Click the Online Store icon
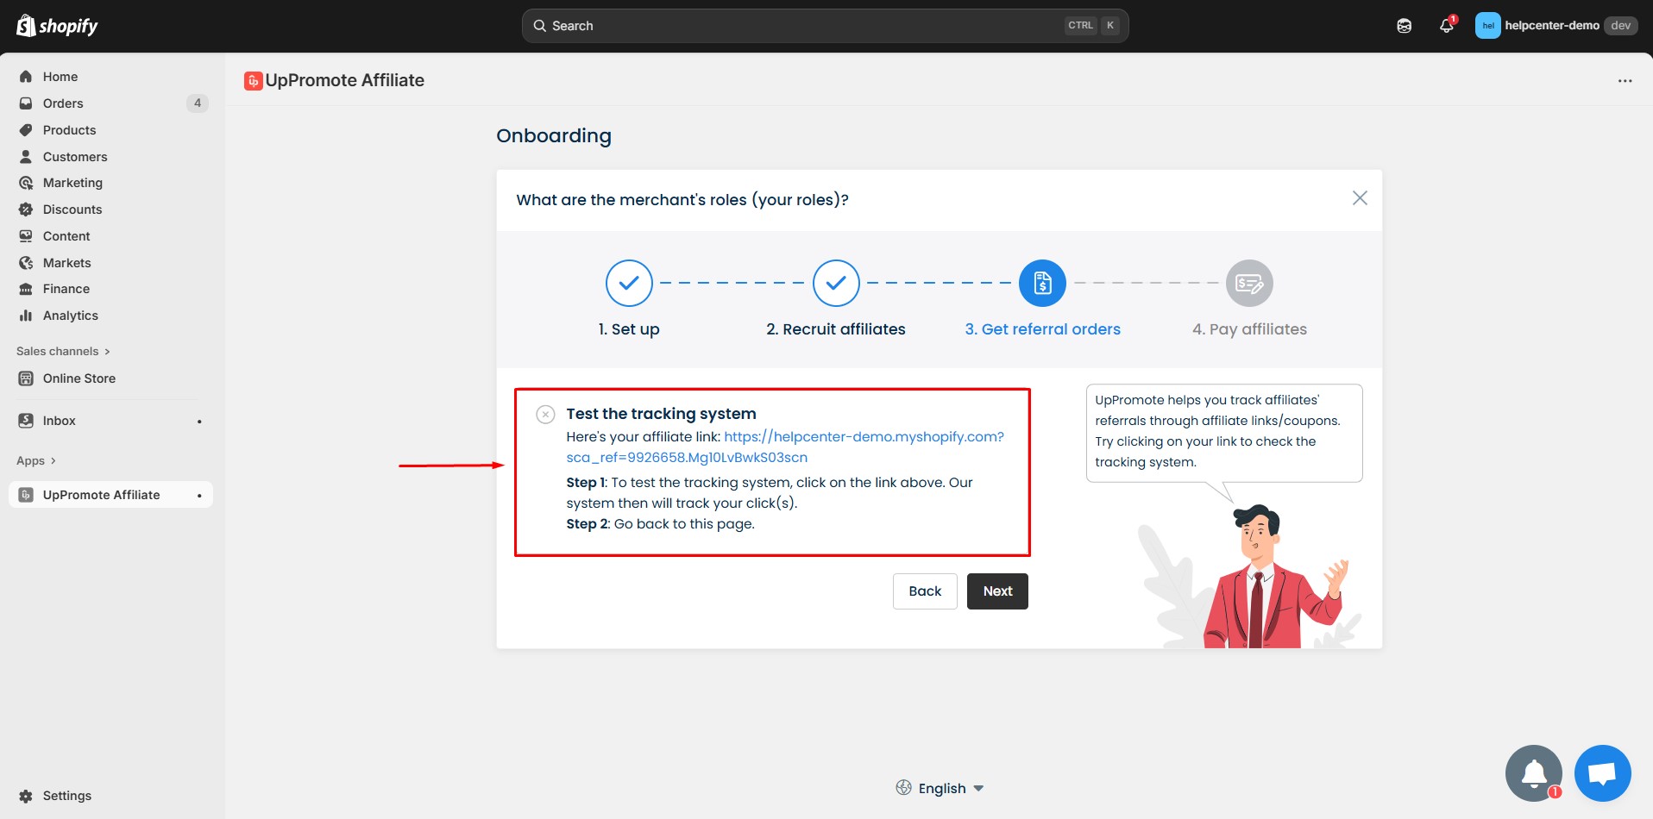The width and height of the screenshot is (1653, 819). pyautogui.click(x=26, y=378)
